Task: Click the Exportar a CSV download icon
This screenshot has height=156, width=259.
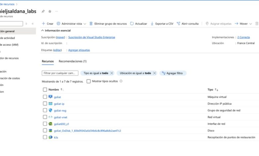Action: tap(152, 24)
